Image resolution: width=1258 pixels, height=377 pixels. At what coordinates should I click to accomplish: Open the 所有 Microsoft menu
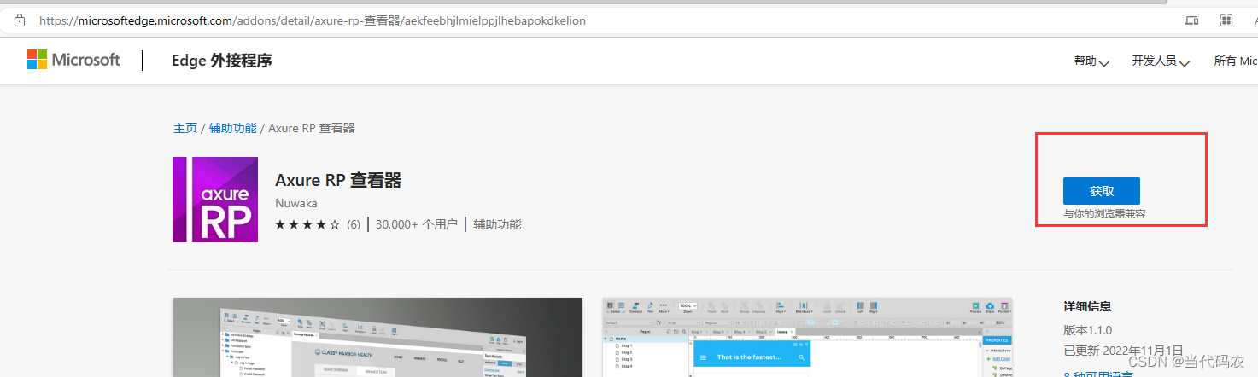[x=1236, y=61]
